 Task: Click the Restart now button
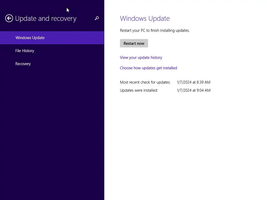[134, 43]
